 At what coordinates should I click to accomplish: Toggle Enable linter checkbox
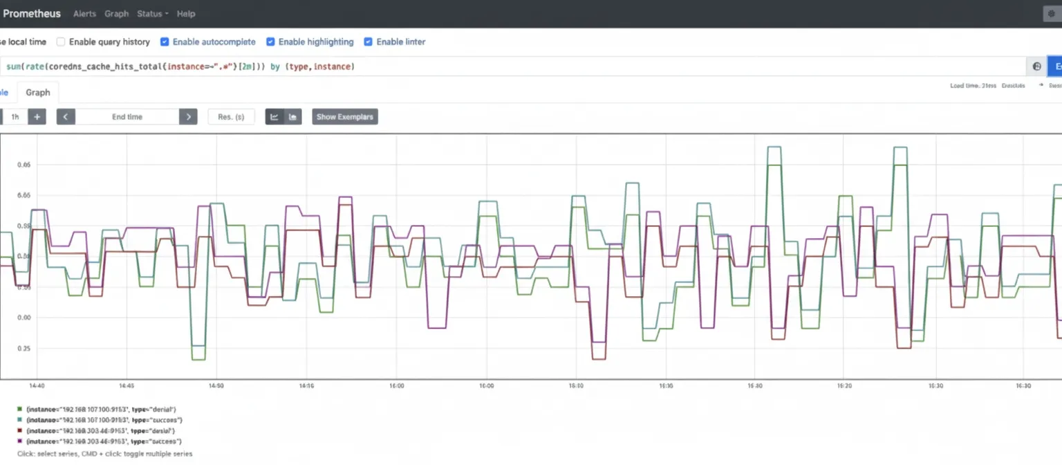[369, 42]
